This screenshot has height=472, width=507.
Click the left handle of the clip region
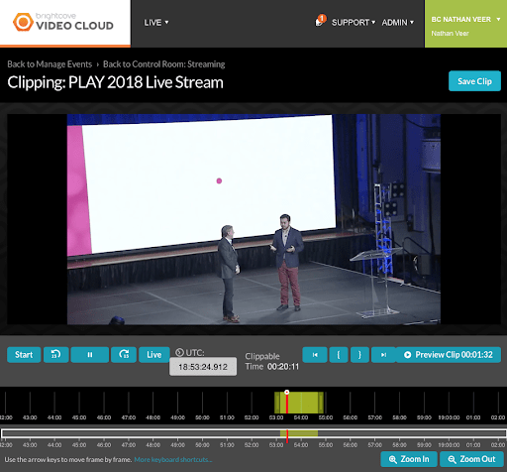click(277, 403)
